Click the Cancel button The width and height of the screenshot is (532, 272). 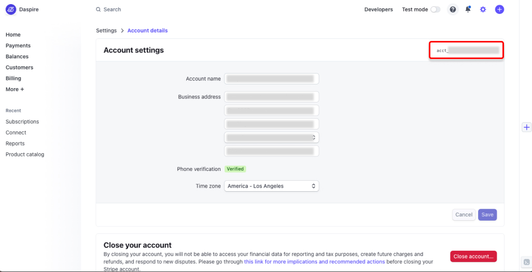pyautogui.click(x=464, y=214)
